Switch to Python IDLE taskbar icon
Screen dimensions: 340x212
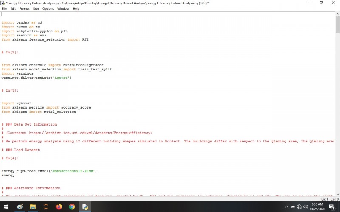click(x=85, y=207)
